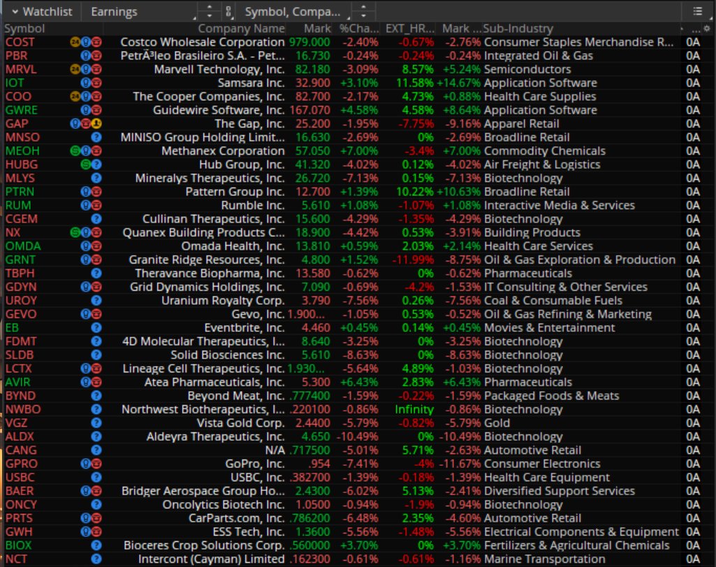
Task: Click the blue question icon on TBPH row
Action: [96, 273]
